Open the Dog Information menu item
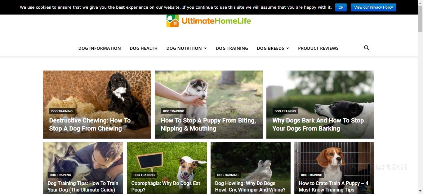This screenshot has width=423, height=194. coord(100,48)
